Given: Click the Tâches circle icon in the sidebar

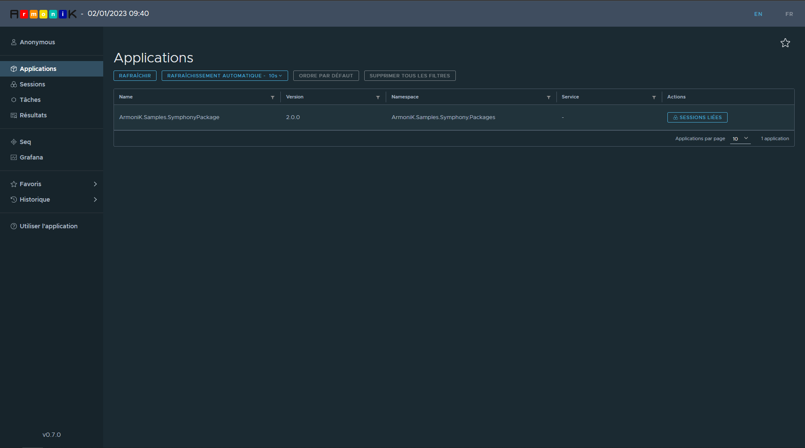Looking at the screenshot, I should [14, 100].
